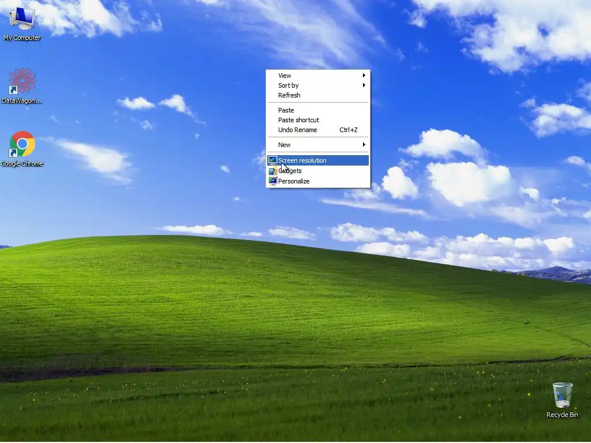591x443 pixels.
Task: Click the DataWagon... label text
Action: click(x=22, y=100)
